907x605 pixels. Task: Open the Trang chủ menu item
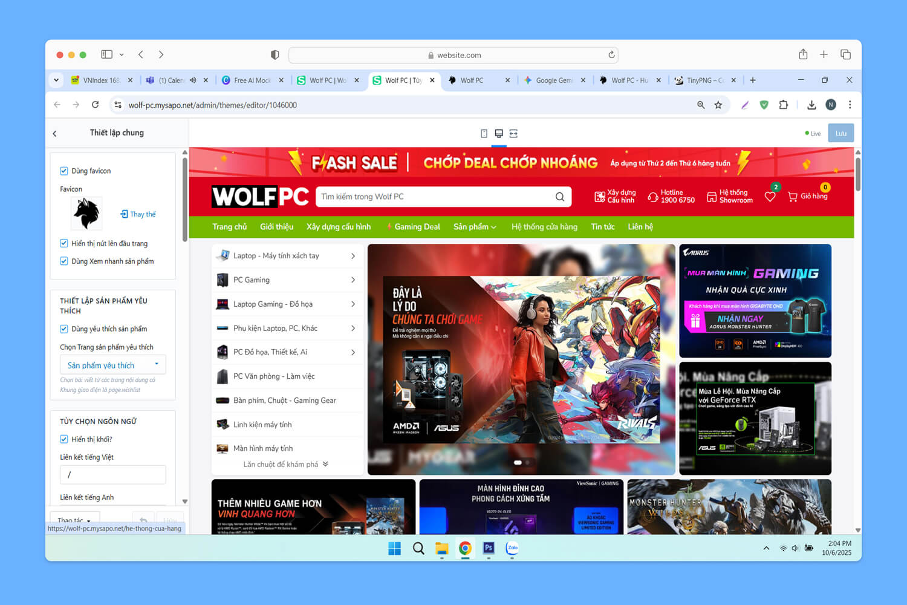pos(230,227)
